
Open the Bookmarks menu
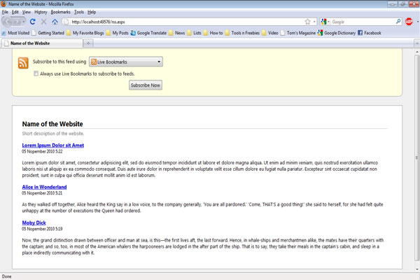click(x=60, y=12)
